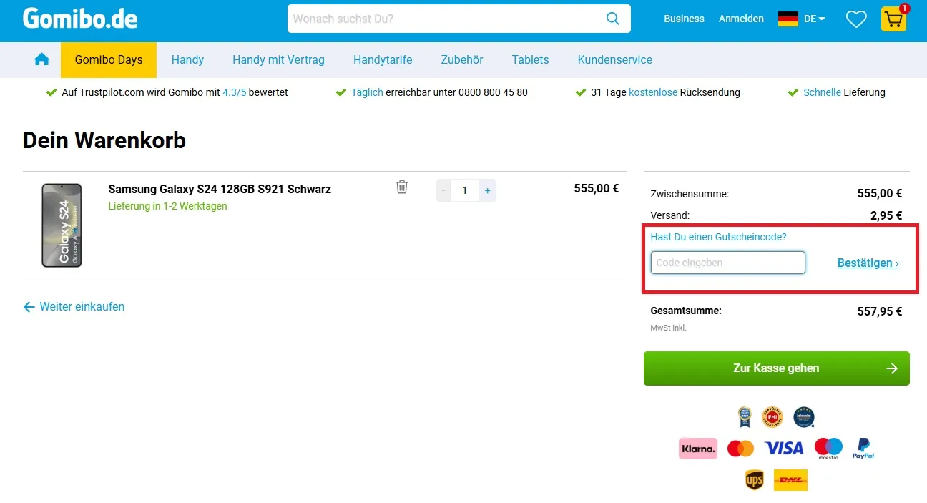Click the Bestätigen voucher link
927x503 pixels.
[868, 263]
